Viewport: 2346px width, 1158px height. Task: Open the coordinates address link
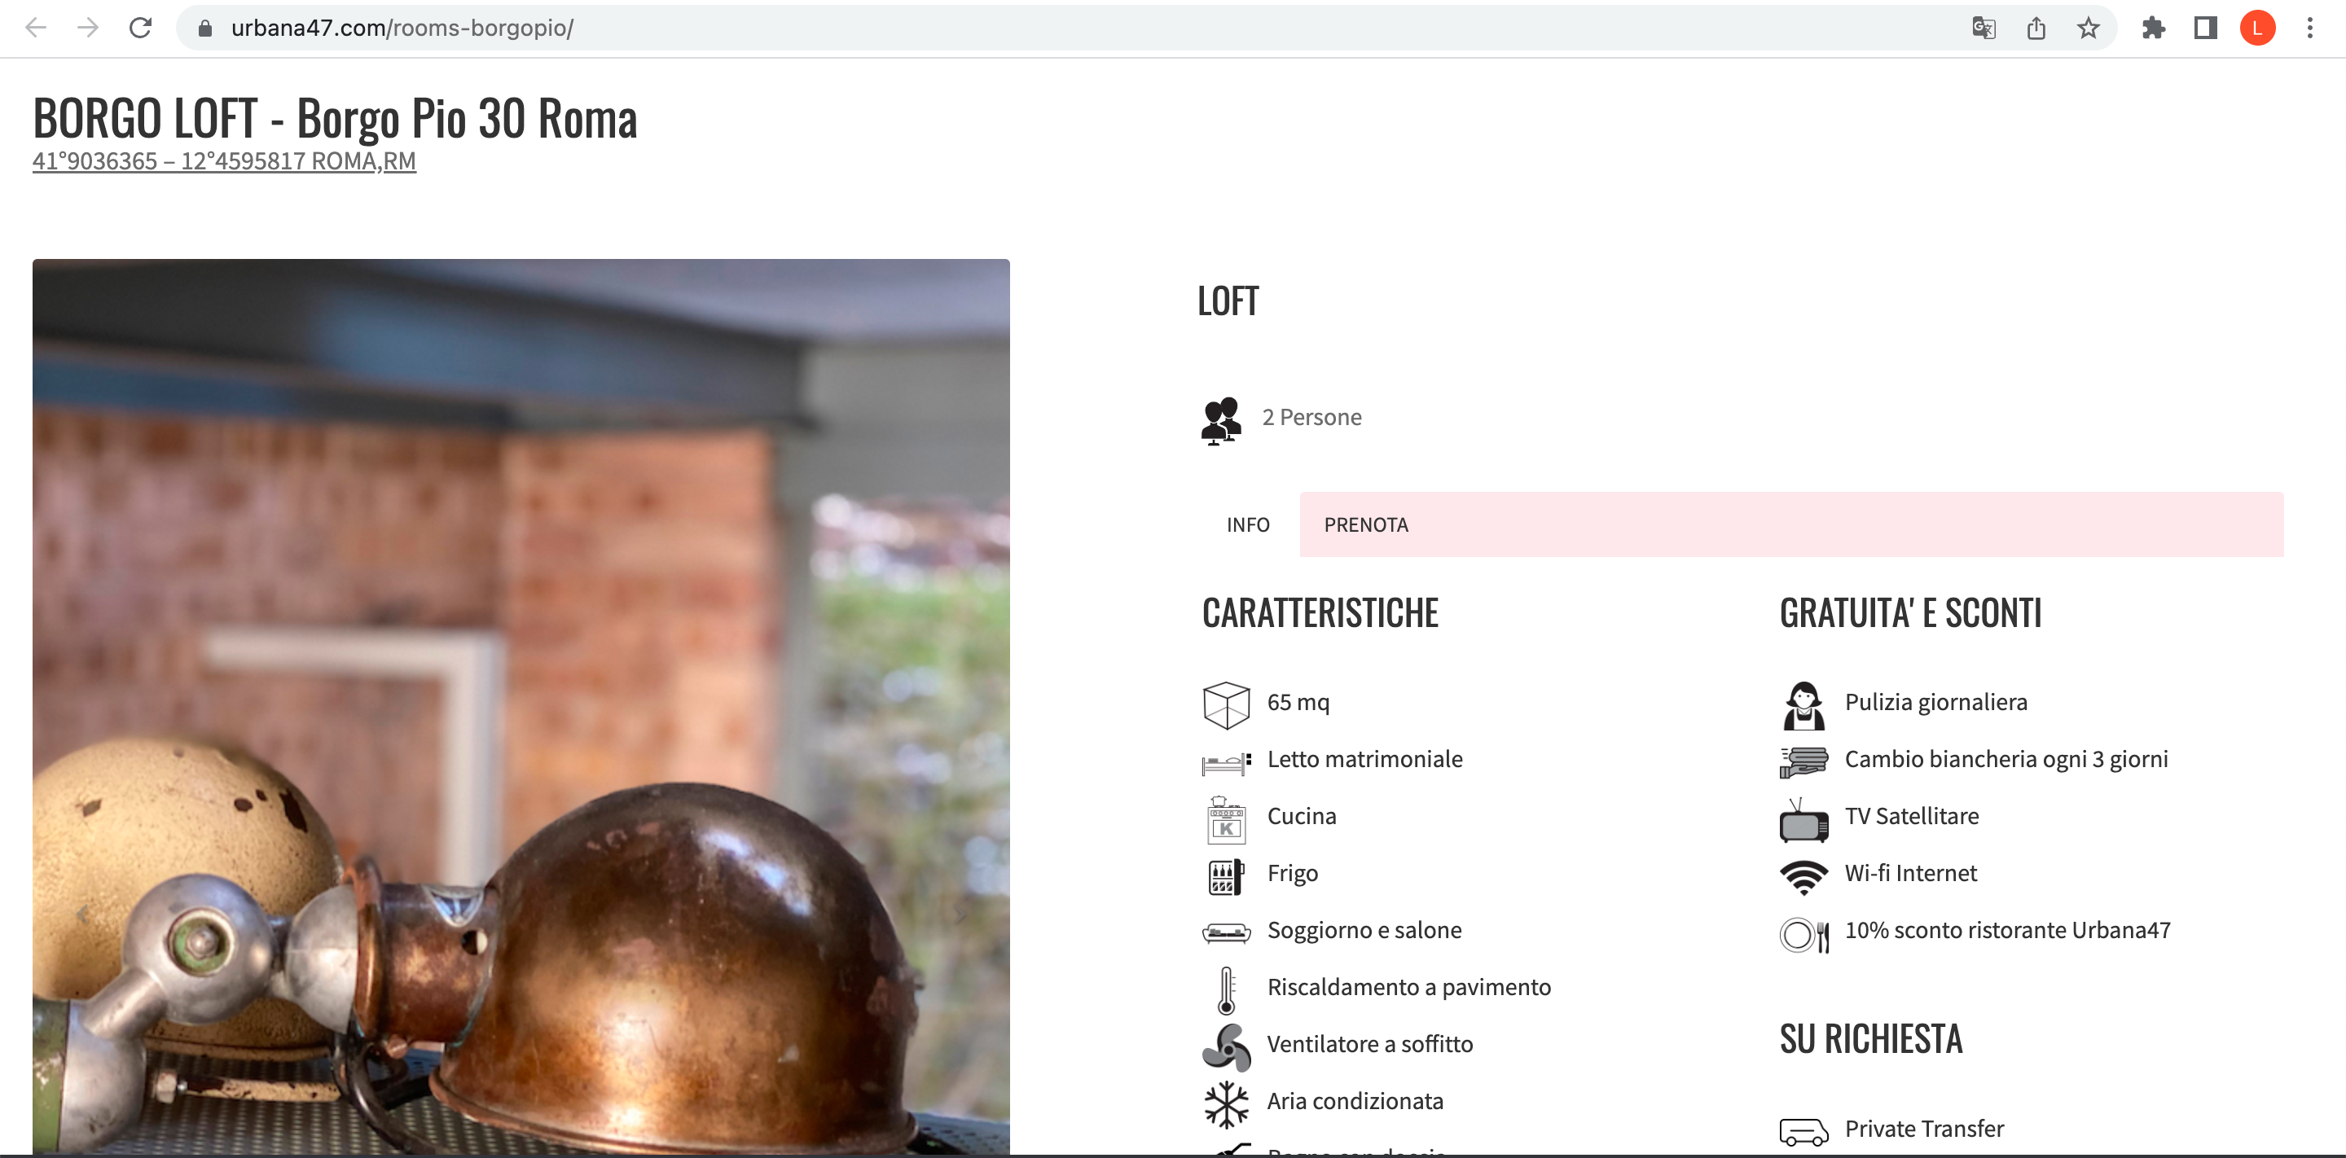(x=224, y=161)
